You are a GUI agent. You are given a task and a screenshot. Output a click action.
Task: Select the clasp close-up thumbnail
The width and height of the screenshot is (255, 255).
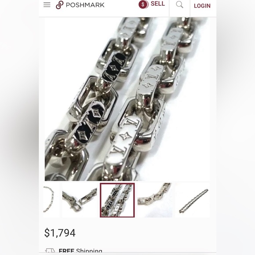click(80, 200)
